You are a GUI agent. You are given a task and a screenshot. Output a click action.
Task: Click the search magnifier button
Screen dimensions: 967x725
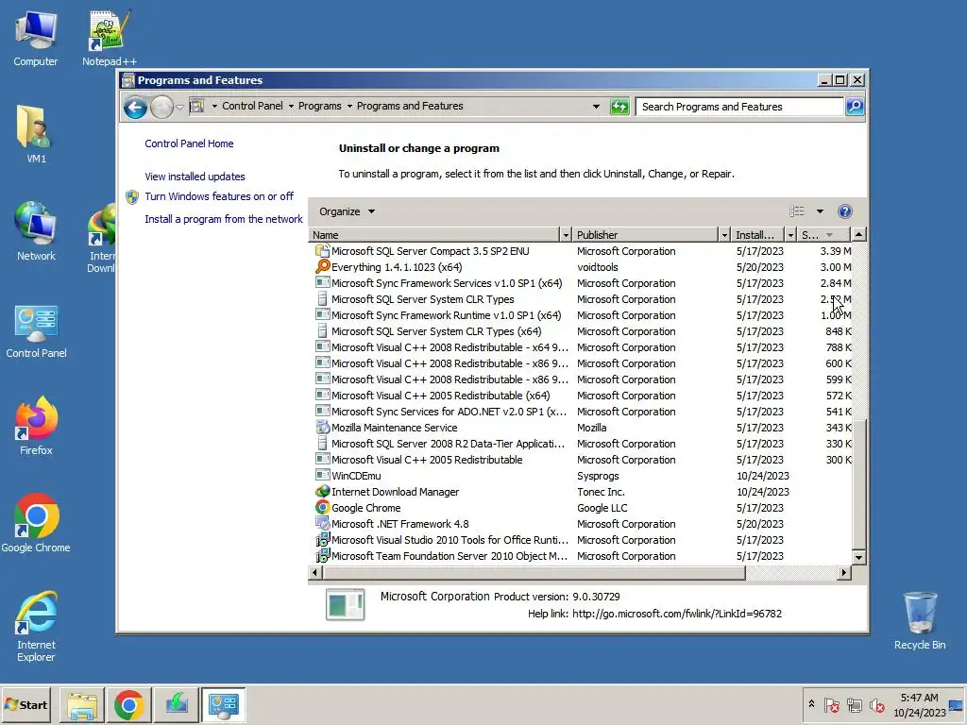(x=854, y=107)
